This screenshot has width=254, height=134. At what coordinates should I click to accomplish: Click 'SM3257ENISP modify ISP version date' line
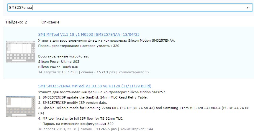click(x=73, y=103)
